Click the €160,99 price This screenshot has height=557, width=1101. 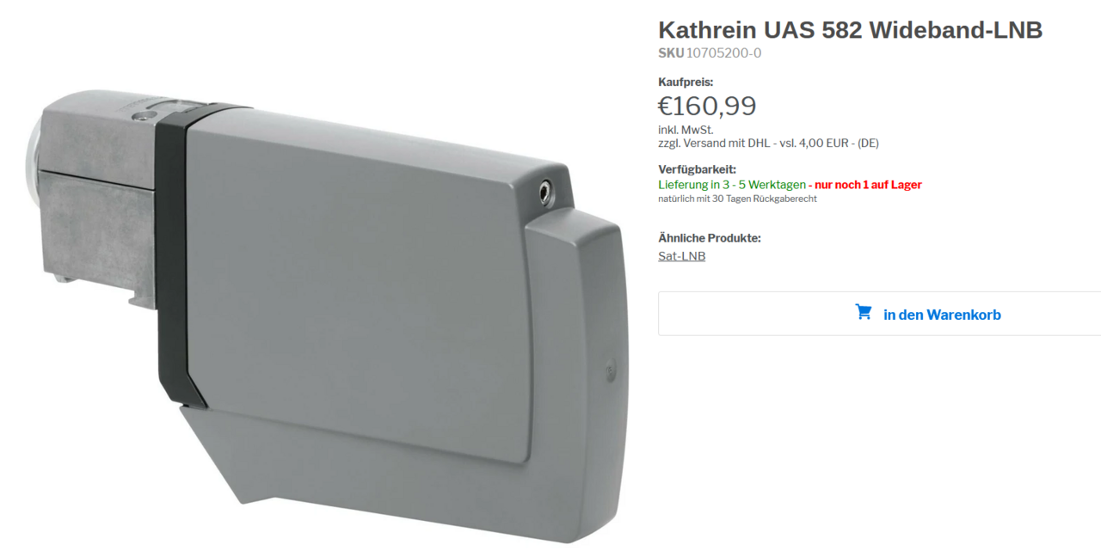click(707, 106)
